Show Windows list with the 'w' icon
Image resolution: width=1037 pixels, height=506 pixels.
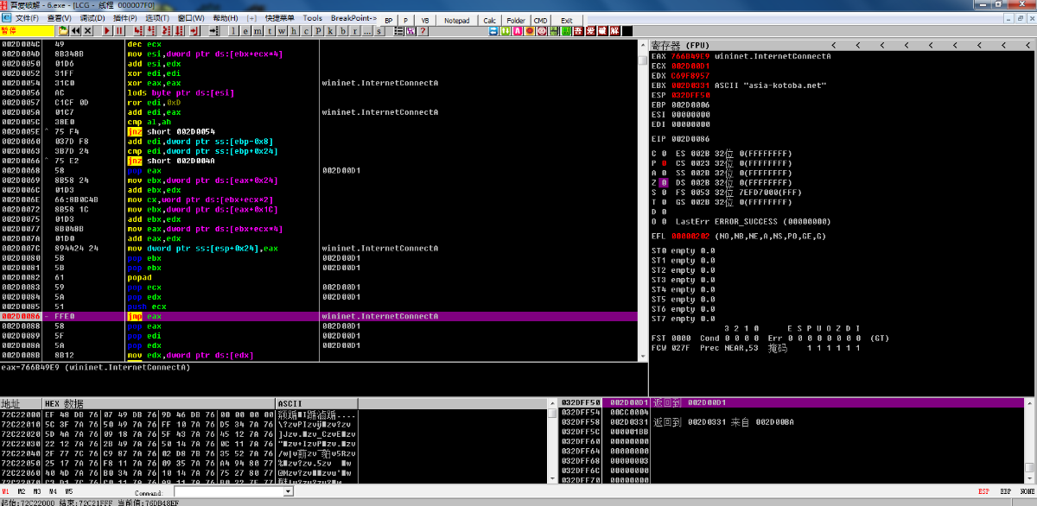[283, 31]
